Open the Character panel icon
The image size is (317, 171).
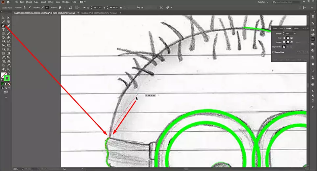(x=313, y=91)
